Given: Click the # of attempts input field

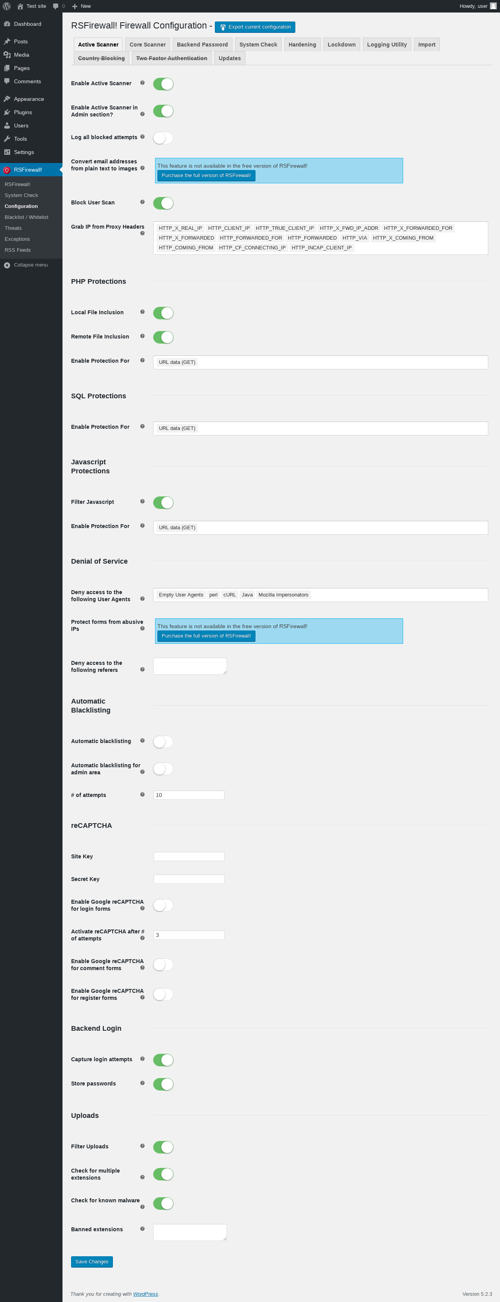Looking at the screenshot, I should pos(189,795).
